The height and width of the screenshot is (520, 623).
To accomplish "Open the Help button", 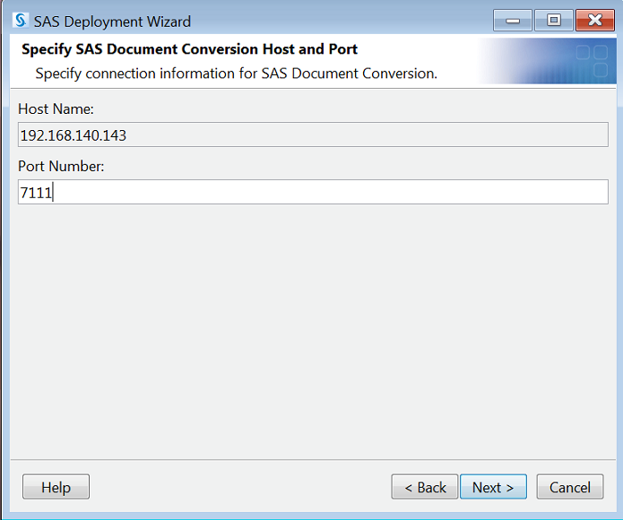I will [x=56, y=487].
